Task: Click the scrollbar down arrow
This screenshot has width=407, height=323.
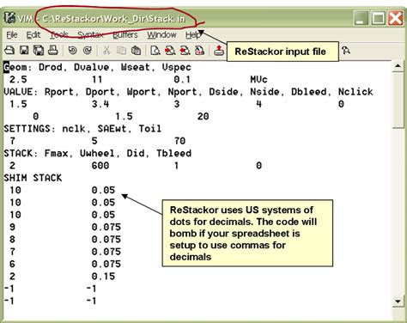Action: pyautogui.click(x=398, y=302)
